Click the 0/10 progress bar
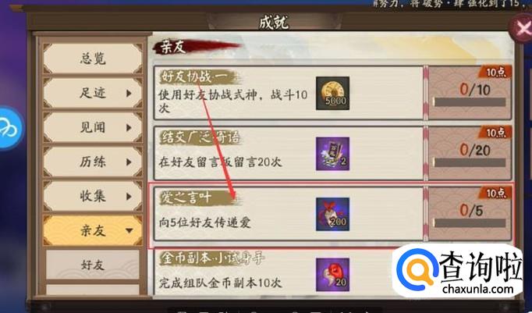Screen dimensions: 532x313 (470, 101)
